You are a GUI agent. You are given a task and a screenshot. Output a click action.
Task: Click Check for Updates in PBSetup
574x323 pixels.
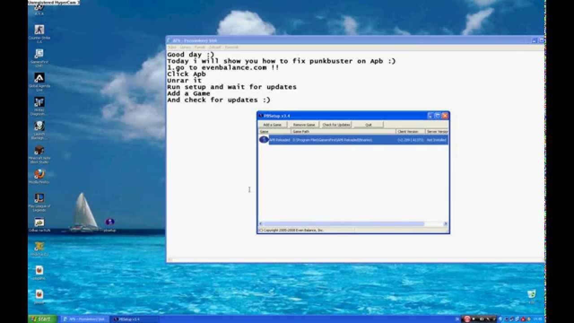336,124
